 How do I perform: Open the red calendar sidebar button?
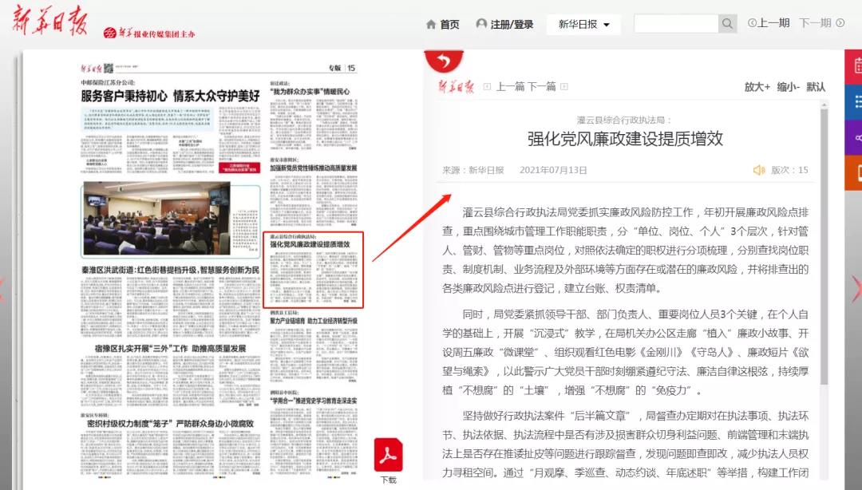click(x=854, y=66)
